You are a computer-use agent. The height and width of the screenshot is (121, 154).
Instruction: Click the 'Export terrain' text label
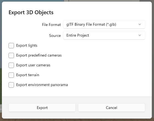(28, 75)
